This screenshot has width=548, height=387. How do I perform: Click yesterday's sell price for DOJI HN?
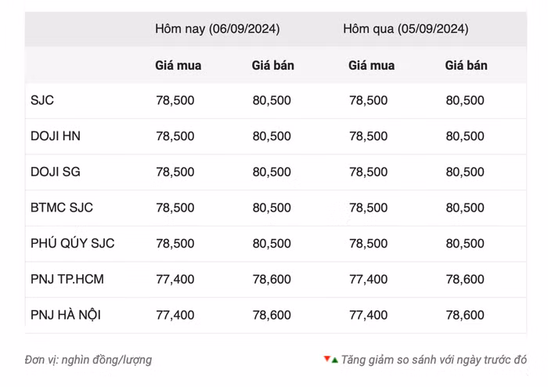click(x=465, y=136)
